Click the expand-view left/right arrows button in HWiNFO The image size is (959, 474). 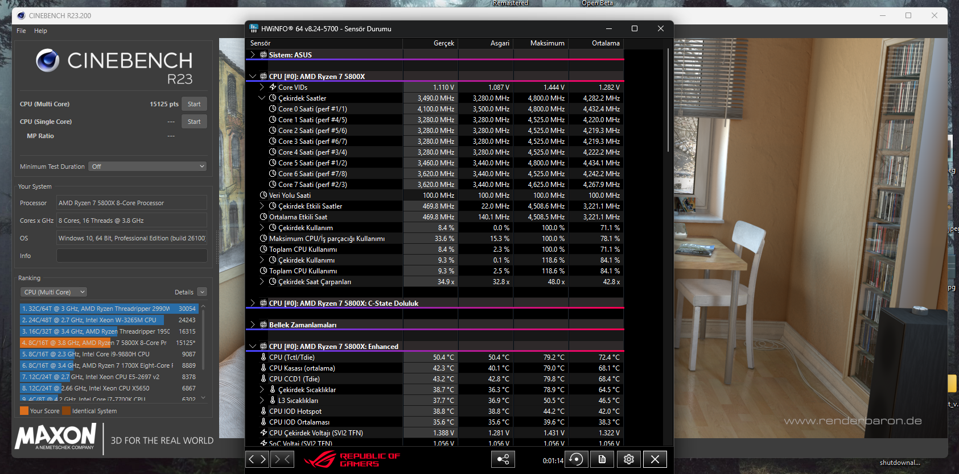click(257, 459)
